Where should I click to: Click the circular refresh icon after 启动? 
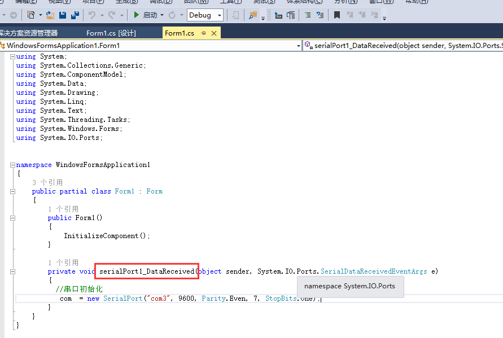[x=172, y=15]
